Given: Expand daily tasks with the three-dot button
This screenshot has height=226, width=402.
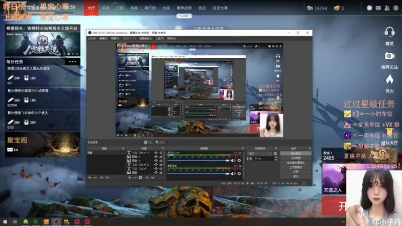Looking at the screenshot, I should pyautogui.click(x=72, y=61).
